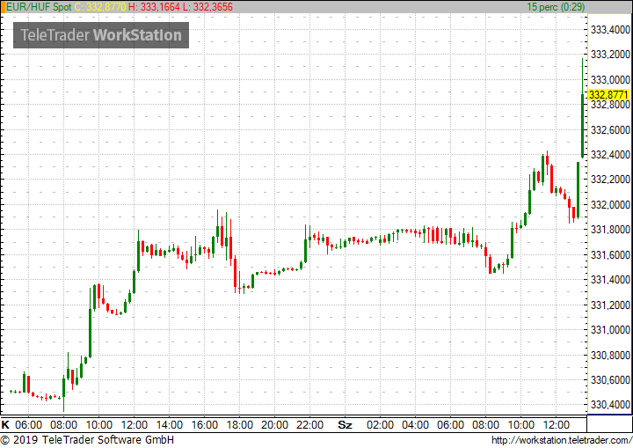
Task: Click the close value C: 332,8770
Action: click(100, 7)
